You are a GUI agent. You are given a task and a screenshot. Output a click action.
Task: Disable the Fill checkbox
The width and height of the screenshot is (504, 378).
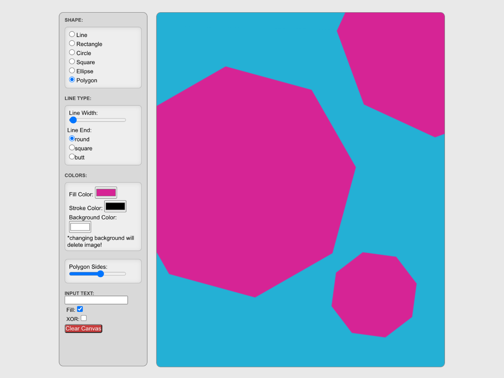point(80,309)
